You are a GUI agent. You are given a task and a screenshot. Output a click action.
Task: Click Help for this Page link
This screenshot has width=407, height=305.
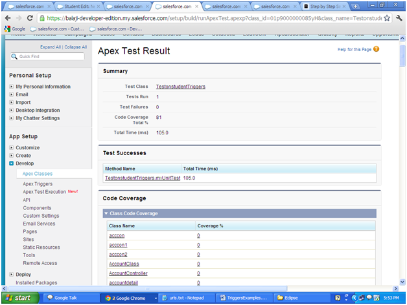click(355, 49)
